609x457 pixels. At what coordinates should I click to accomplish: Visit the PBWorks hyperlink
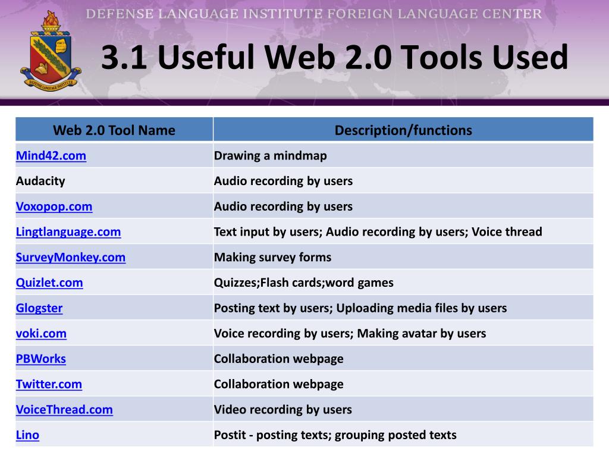[x=41, y=359]
